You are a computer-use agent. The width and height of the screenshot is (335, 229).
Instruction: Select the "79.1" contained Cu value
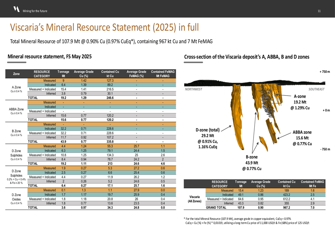[110, 151]
